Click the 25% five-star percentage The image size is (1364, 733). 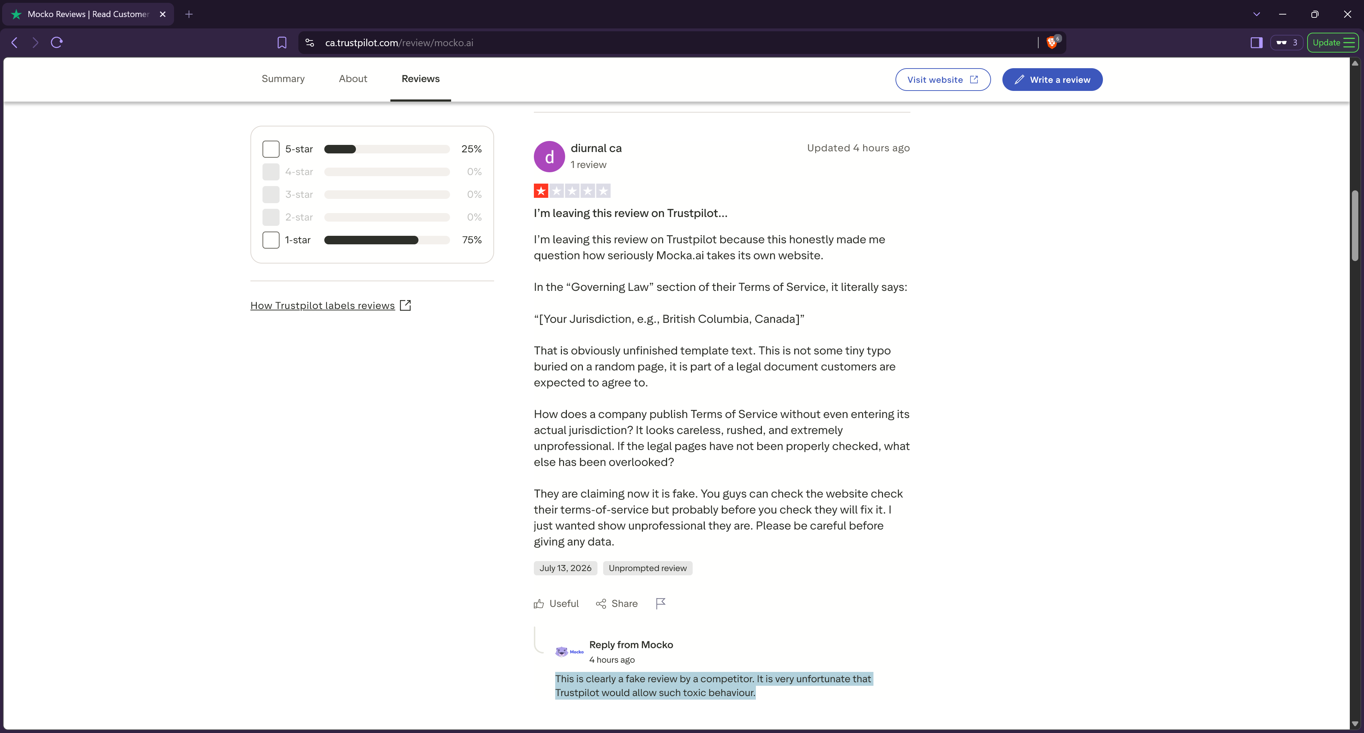pyautogui.click(x=471, y=149)
